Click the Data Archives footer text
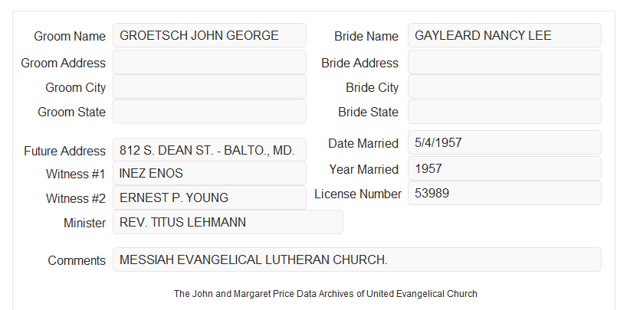Screen dimensions: 617x310 pyautogui.click(x=326, y=294)
